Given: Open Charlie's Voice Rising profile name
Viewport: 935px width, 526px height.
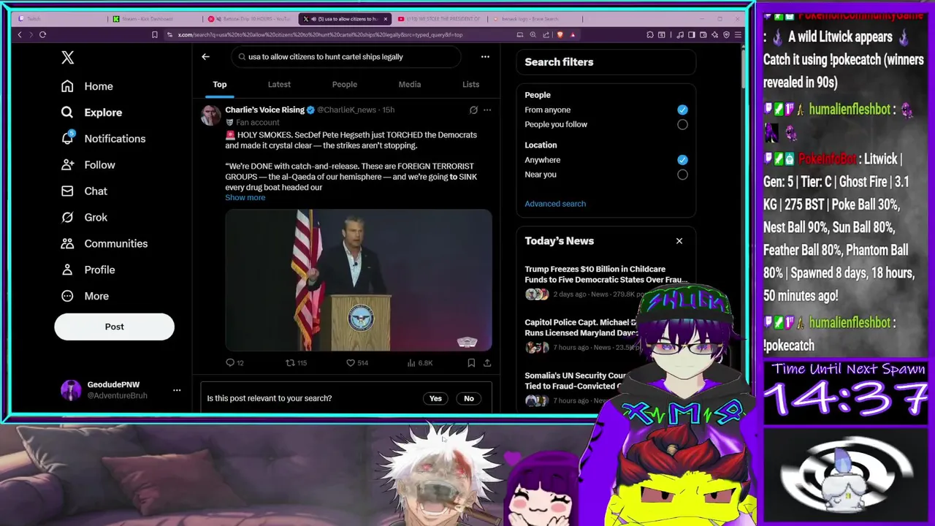Looking at the screenshot, I should coord(264,110).
